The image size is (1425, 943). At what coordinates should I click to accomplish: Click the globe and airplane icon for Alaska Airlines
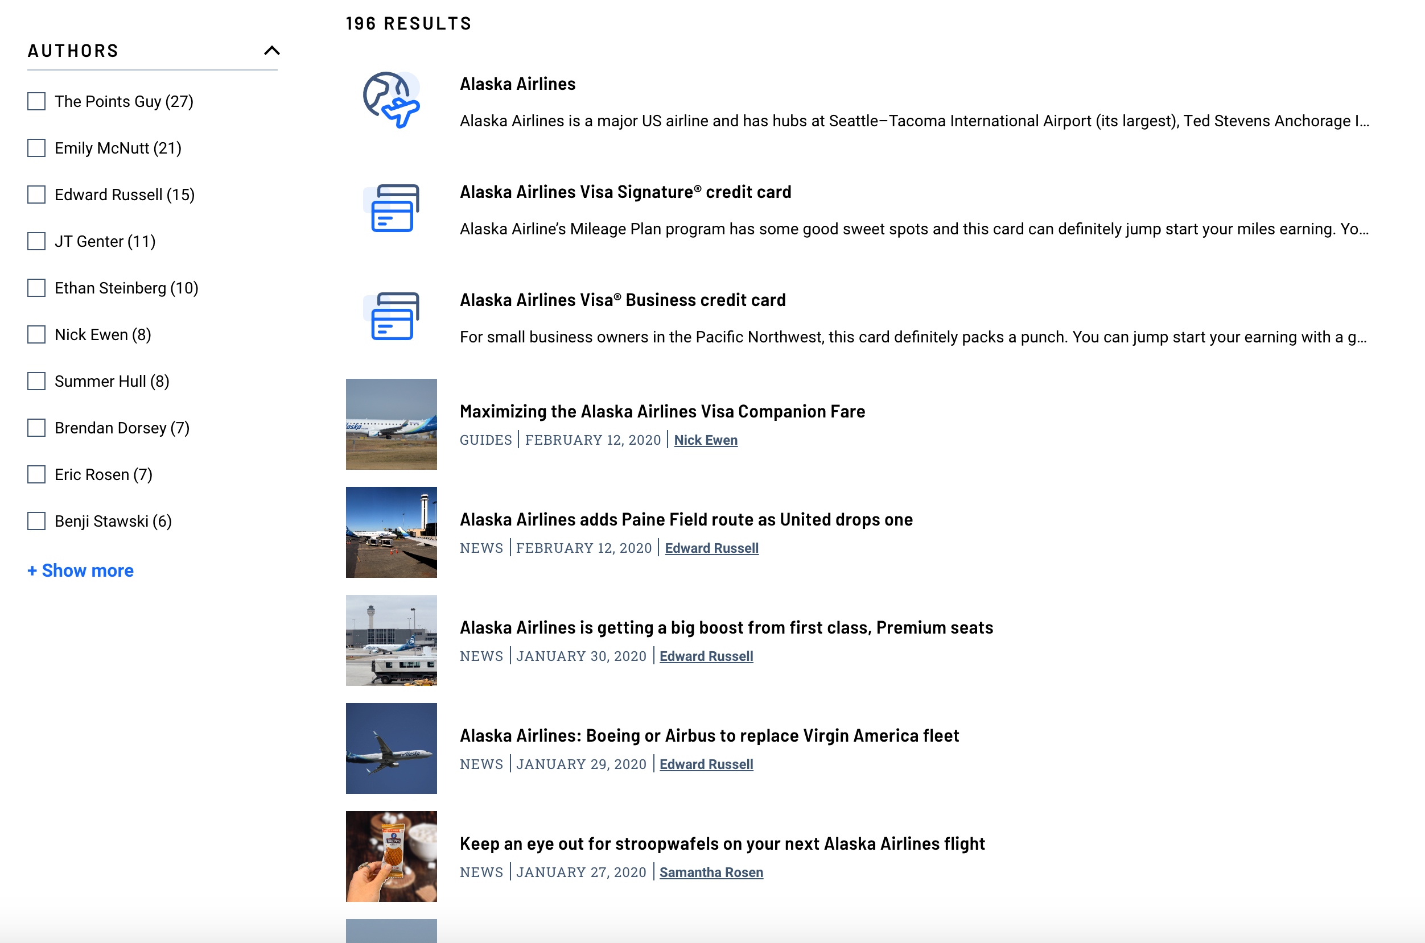pyautogui.click(x=391, y=100)
